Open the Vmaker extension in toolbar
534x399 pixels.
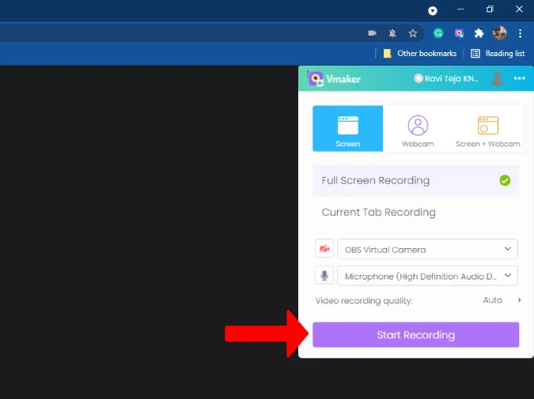point(459,33)
